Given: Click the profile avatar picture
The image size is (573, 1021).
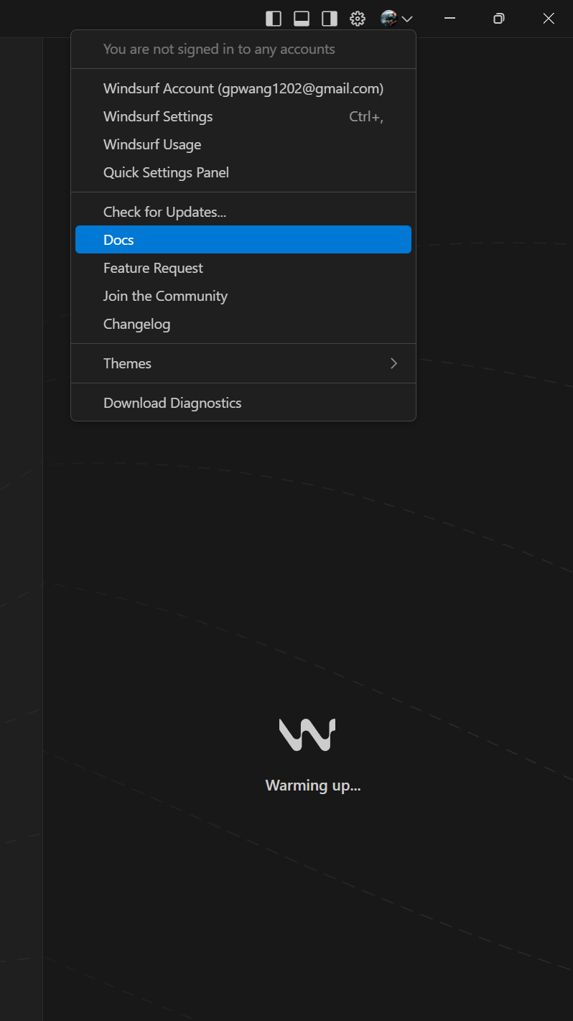Looking at the screenshot, I should (x=388, y=19).
